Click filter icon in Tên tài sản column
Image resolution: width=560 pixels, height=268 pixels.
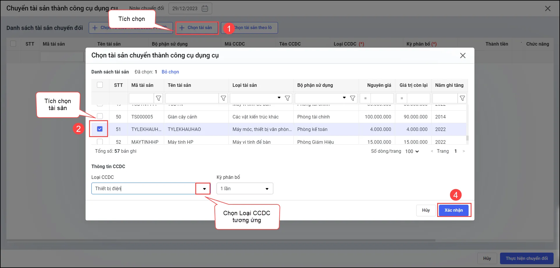tap(223, 98)
